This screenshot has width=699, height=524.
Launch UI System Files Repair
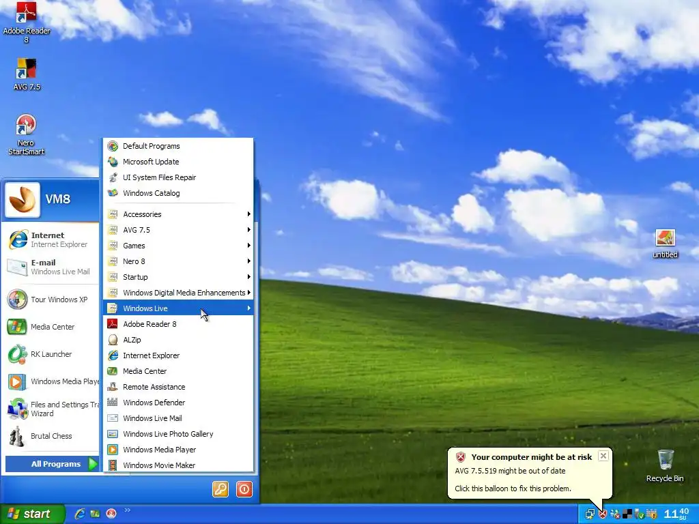[x=178, y=177]
